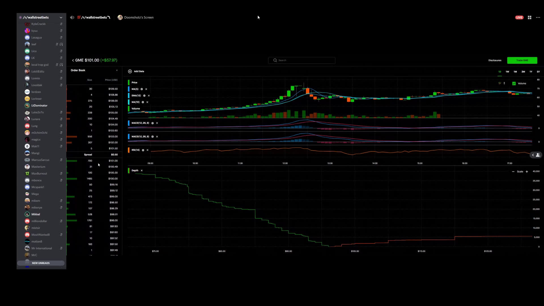
Task: Expand the /r/wallstreetbets server dropdown
Action: 61,18
